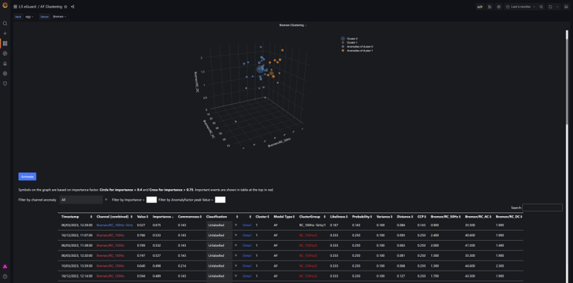Click the Animate button
Screen dimensions: 573x283
(x=28, y=177)
